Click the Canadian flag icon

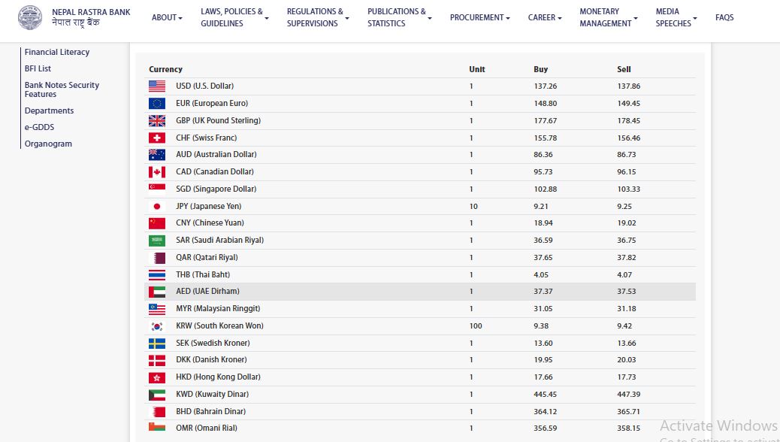[157, 172]
